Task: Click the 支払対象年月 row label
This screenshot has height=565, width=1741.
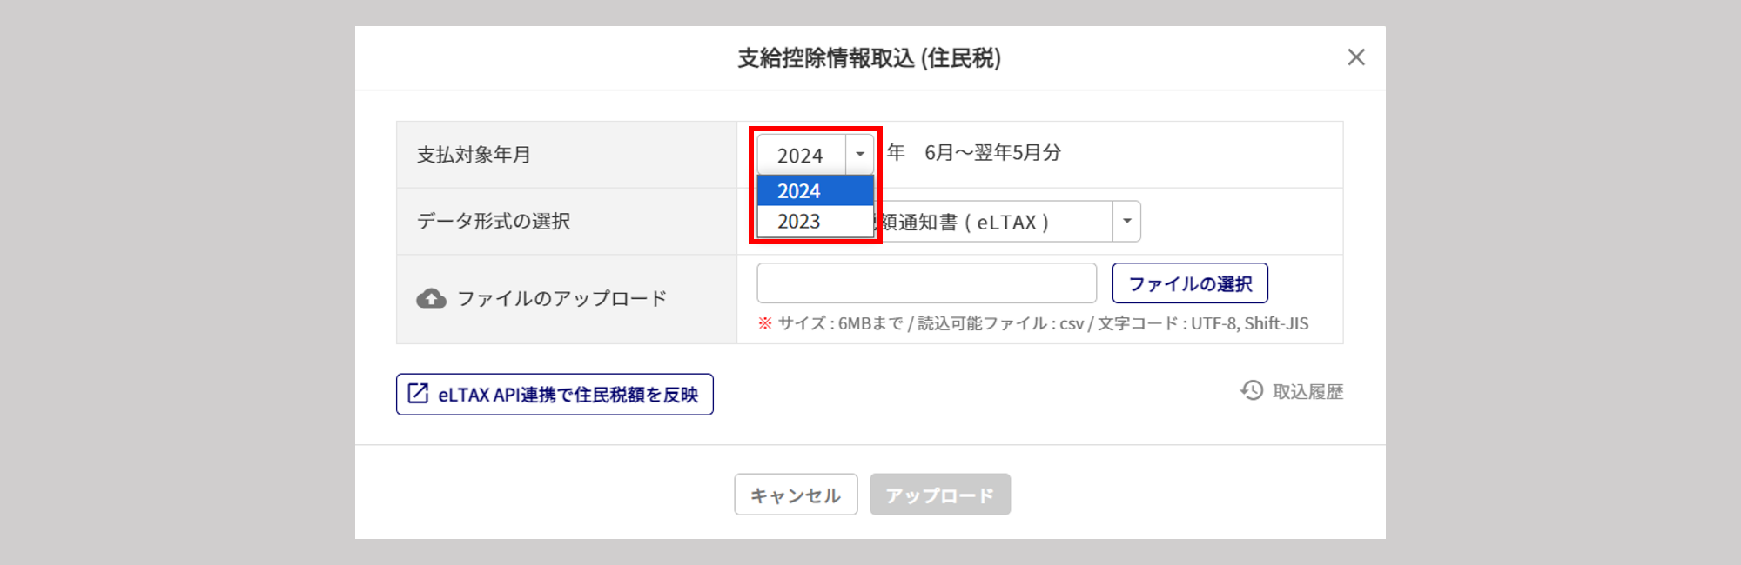Action: [x=474, y=155]
